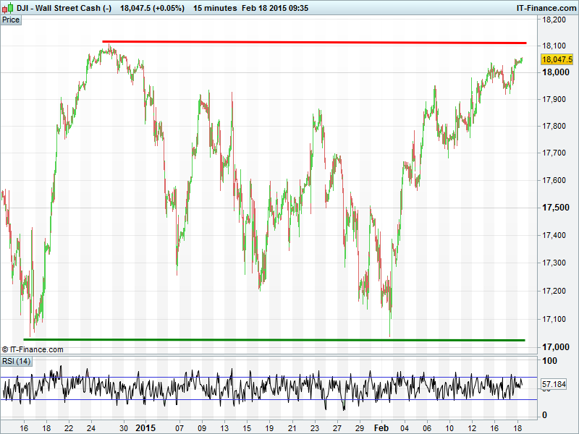Click the 17,300 price axis label
579x434 pixels.
[554, 263]
